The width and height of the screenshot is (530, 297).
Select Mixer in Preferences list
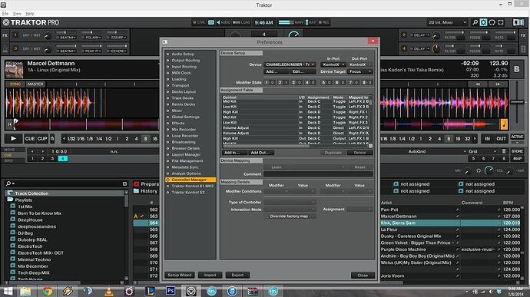click(x=177, y=111)
